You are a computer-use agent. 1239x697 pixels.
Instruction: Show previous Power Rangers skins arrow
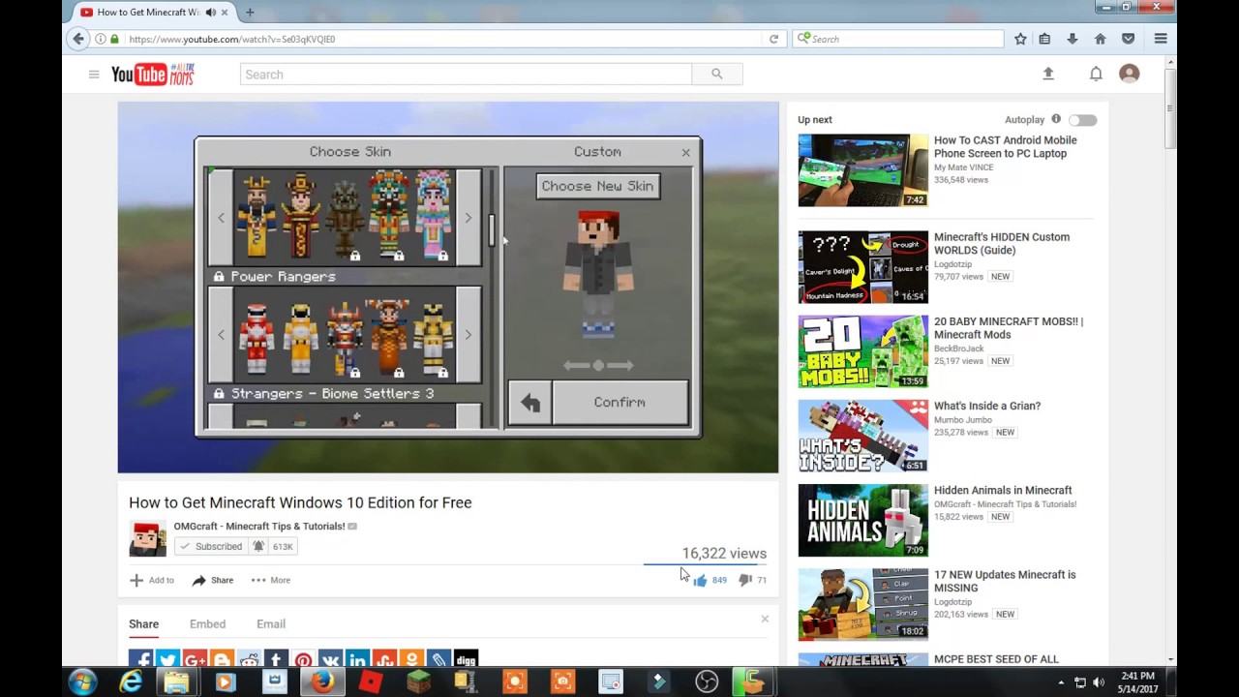click(x=221, y=335)
